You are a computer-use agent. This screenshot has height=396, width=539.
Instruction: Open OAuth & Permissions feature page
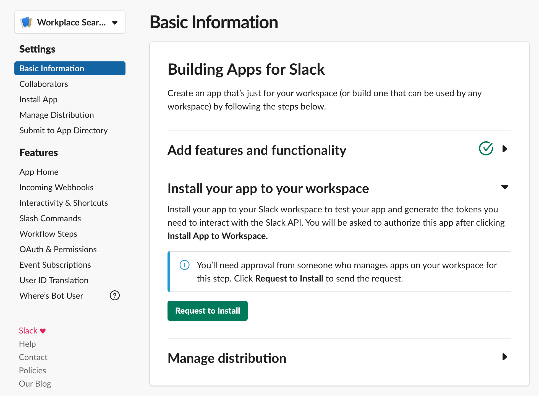58,249
